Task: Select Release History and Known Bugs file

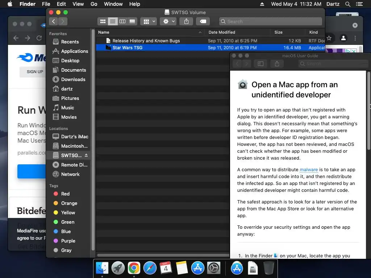Action: click(x=210, y=41)
